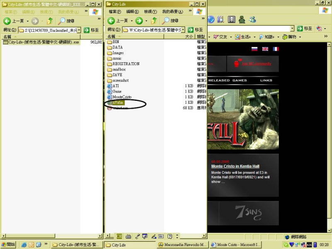
Task: Open the Messenger people icon in IE toolbar
Action: tap(252, 20)
